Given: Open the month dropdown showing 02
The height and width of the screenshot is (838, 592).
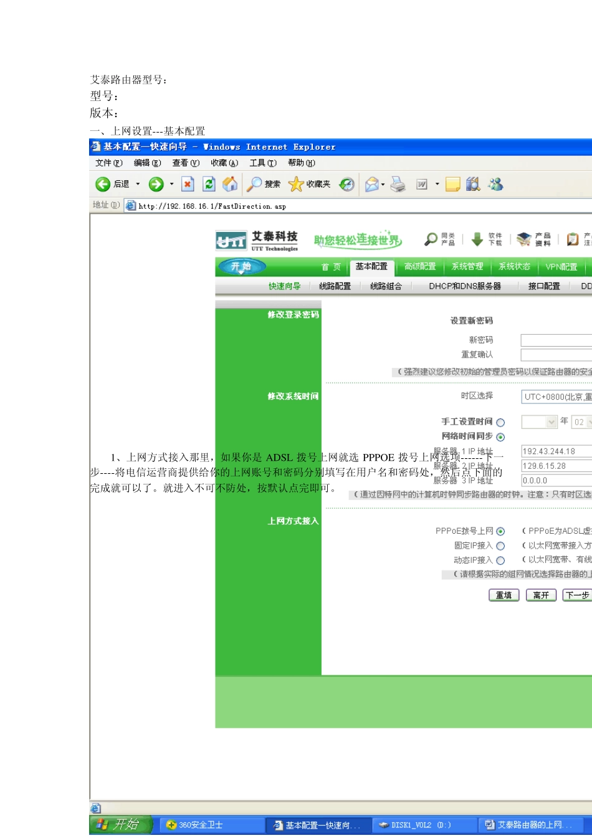Looking at the screenshot, I should tap(581, 422).
